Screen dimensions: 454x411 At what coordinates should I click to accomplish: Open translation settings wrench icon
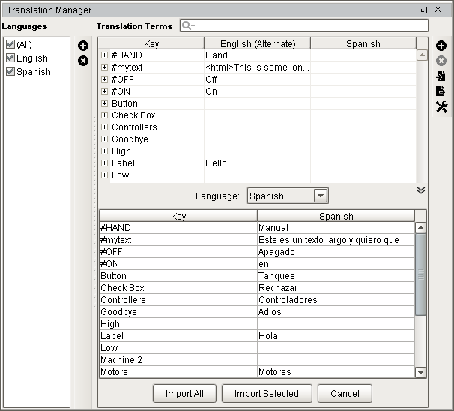[x=441, y=106]
